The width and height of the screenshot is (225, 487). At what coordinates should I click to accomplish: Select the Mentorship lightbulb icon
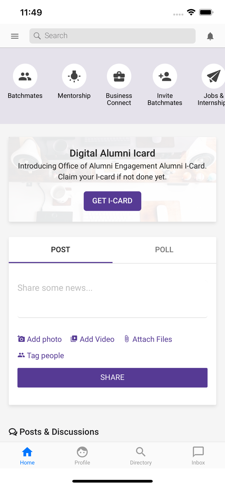74,76
